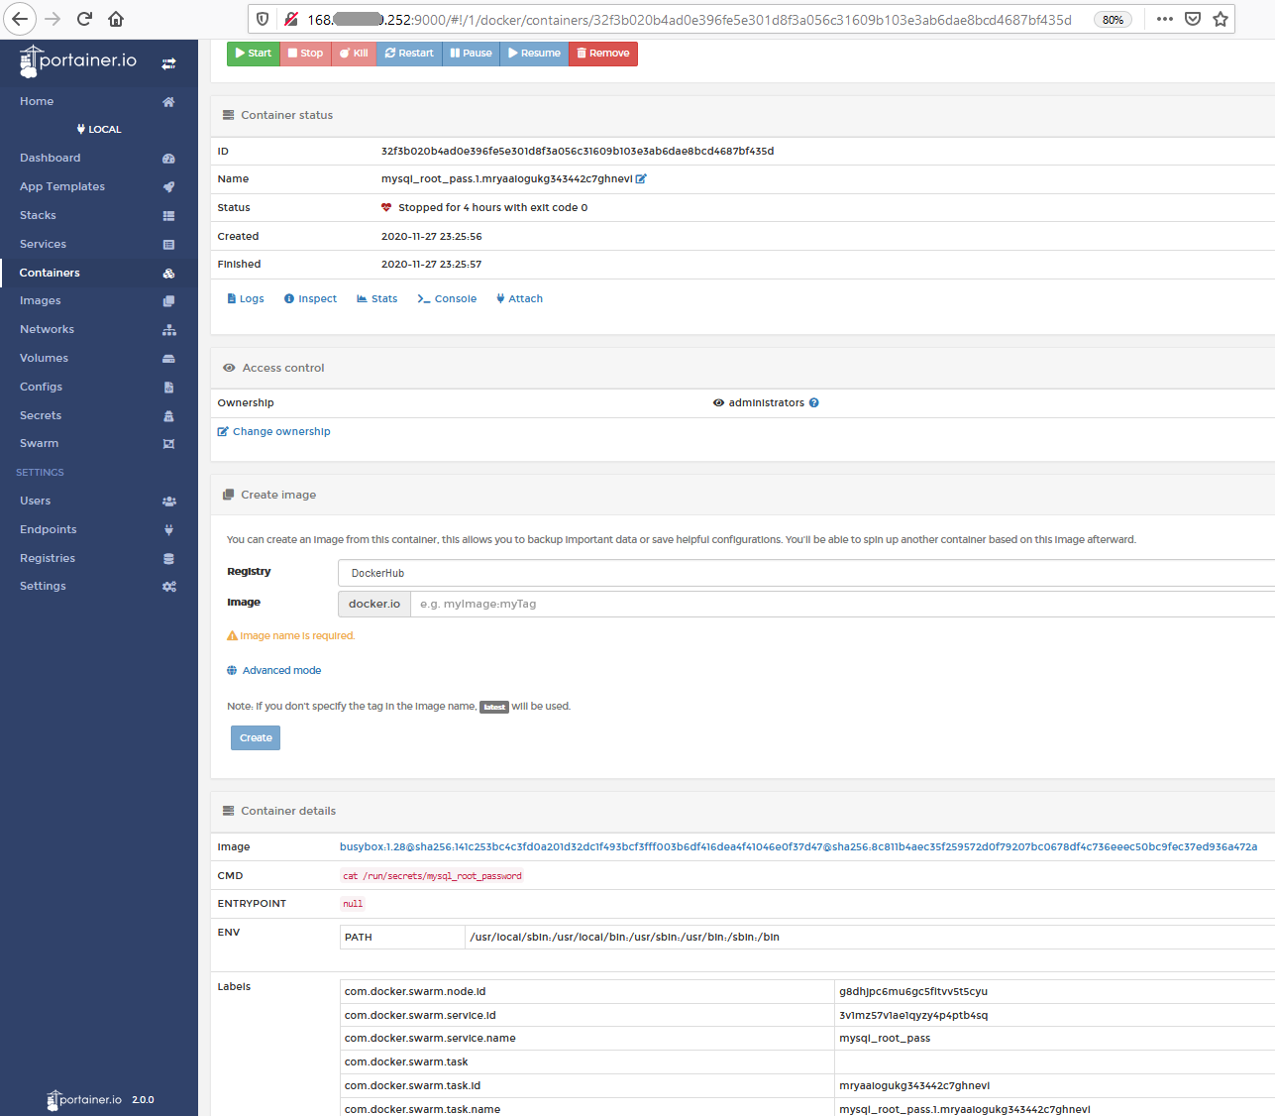Click the container ID value text
This screenshot has height=1116, width=1275.
(578, 152)
